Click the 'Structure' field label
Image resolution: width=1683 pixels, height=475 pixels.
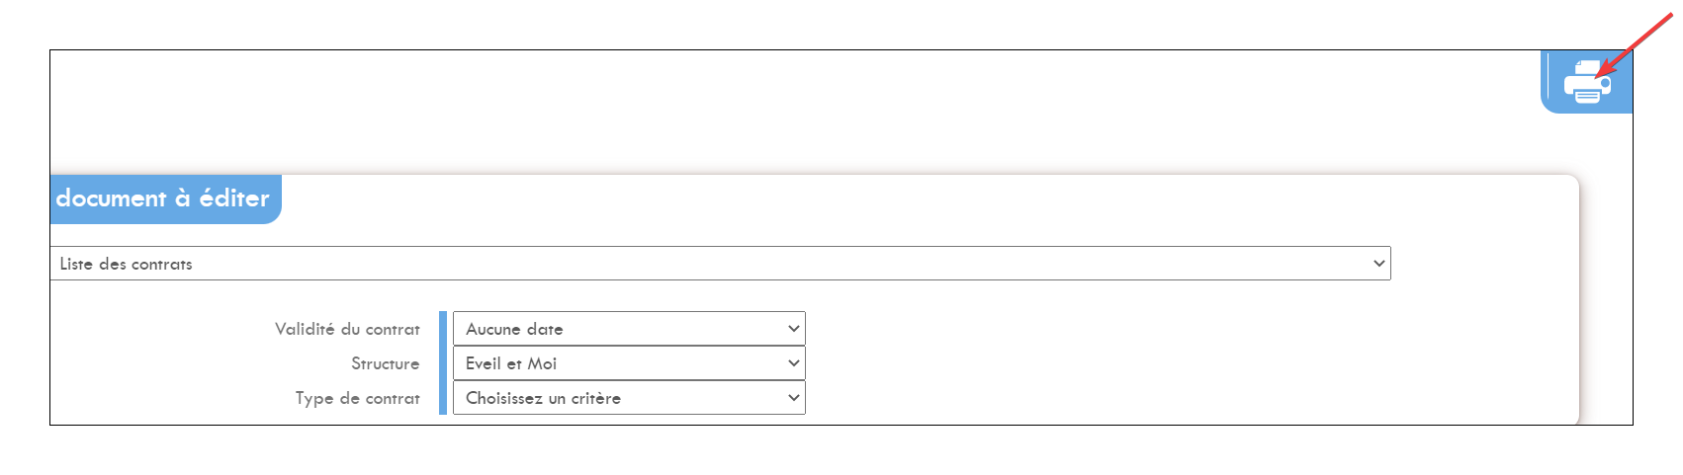tap(385, 363)
